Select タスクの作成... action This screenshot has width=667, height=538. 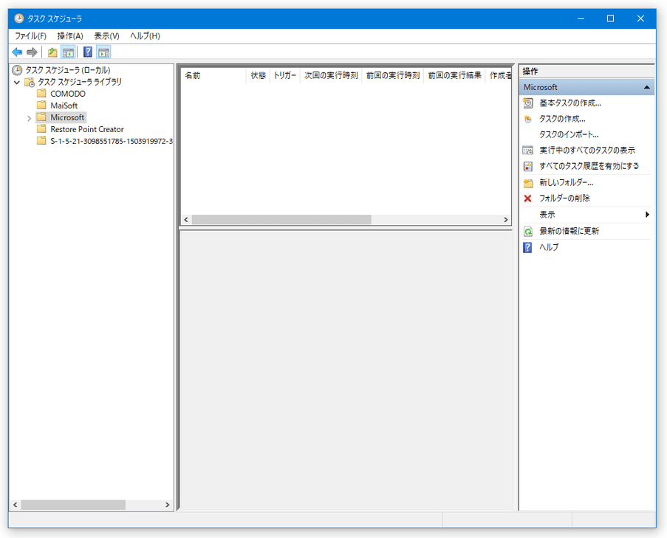(562, 119)
